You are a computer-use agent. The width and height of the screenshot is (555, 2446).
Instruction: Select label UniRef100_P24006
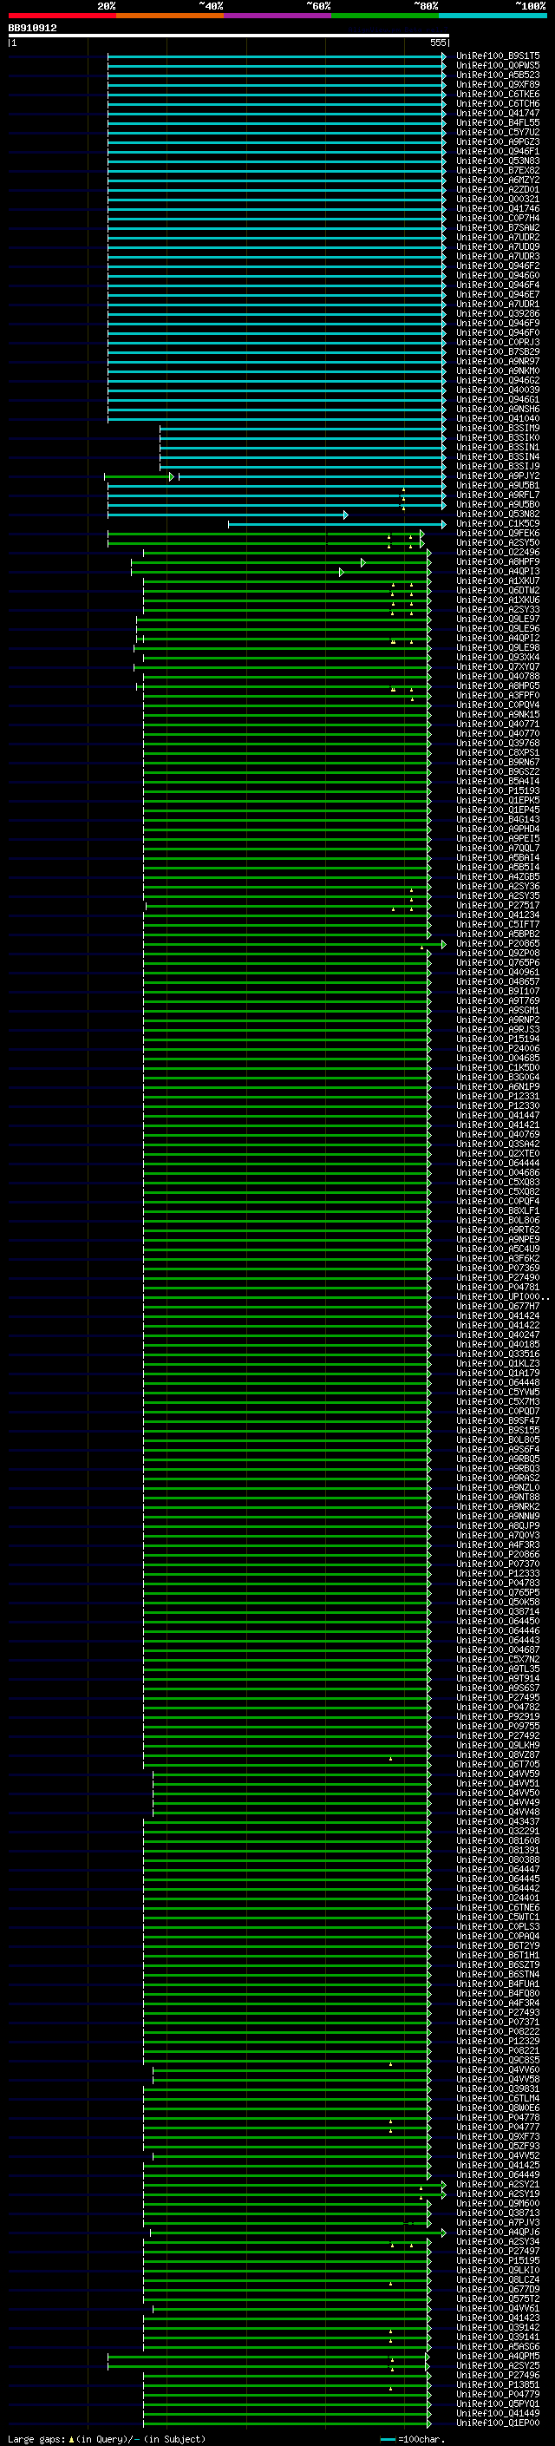pos(498,1048)
